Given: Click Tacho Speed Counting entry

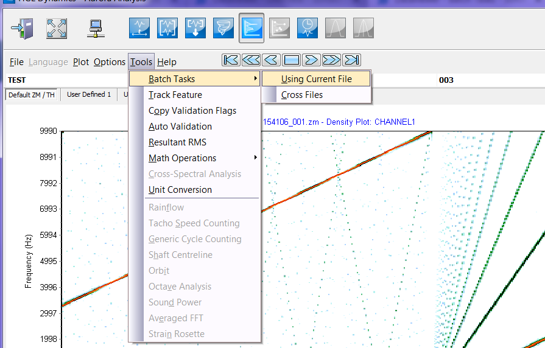Looking at the screenshot, I should coord(195,223).
